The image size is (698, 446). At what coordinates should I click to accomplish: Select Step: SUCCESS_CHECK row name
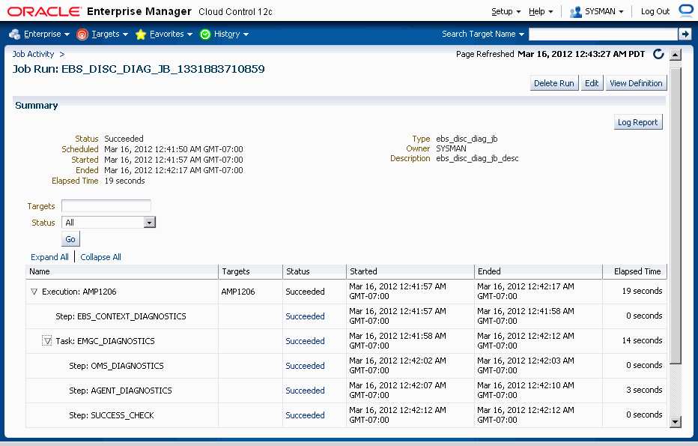112,415
